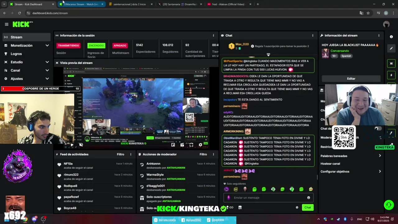Open Filtro dropdown in moderator actions
398x224 pixels.
point(203,154)
